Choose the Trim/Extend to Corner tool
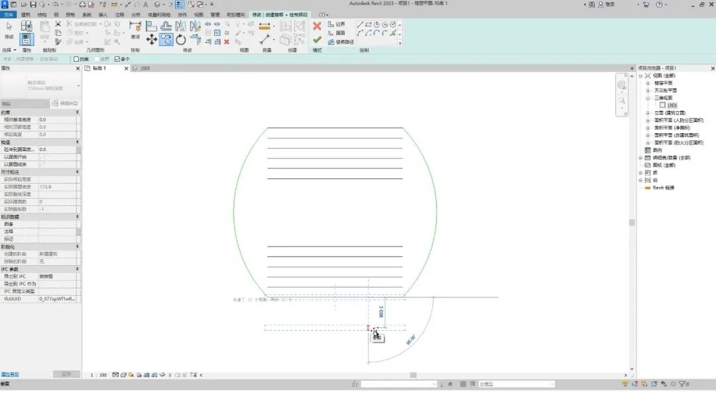716x403 pixels. [x=195, y=40]
